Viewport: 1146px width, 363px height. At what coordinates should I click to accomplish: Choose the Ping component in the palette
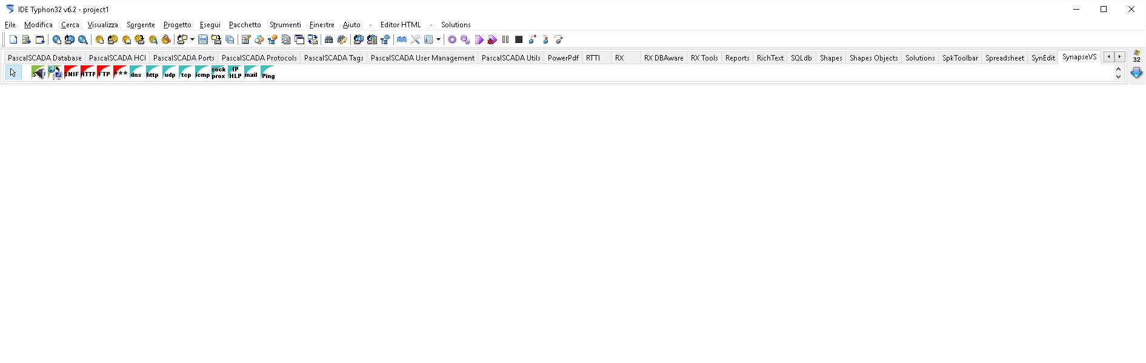pyautogui.click(x=268, y=73)
